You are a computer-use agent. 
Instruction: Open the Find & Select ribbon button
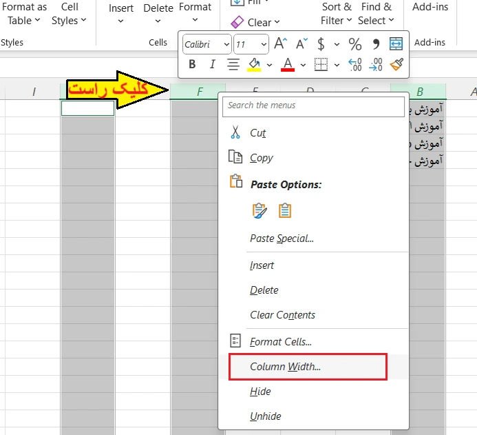(376, 14)
